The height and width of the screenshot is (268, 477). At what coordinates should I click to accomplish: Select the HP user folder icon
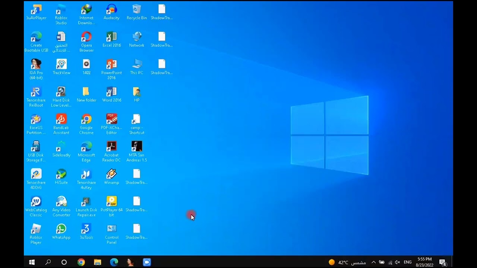(x=137, y=95)
